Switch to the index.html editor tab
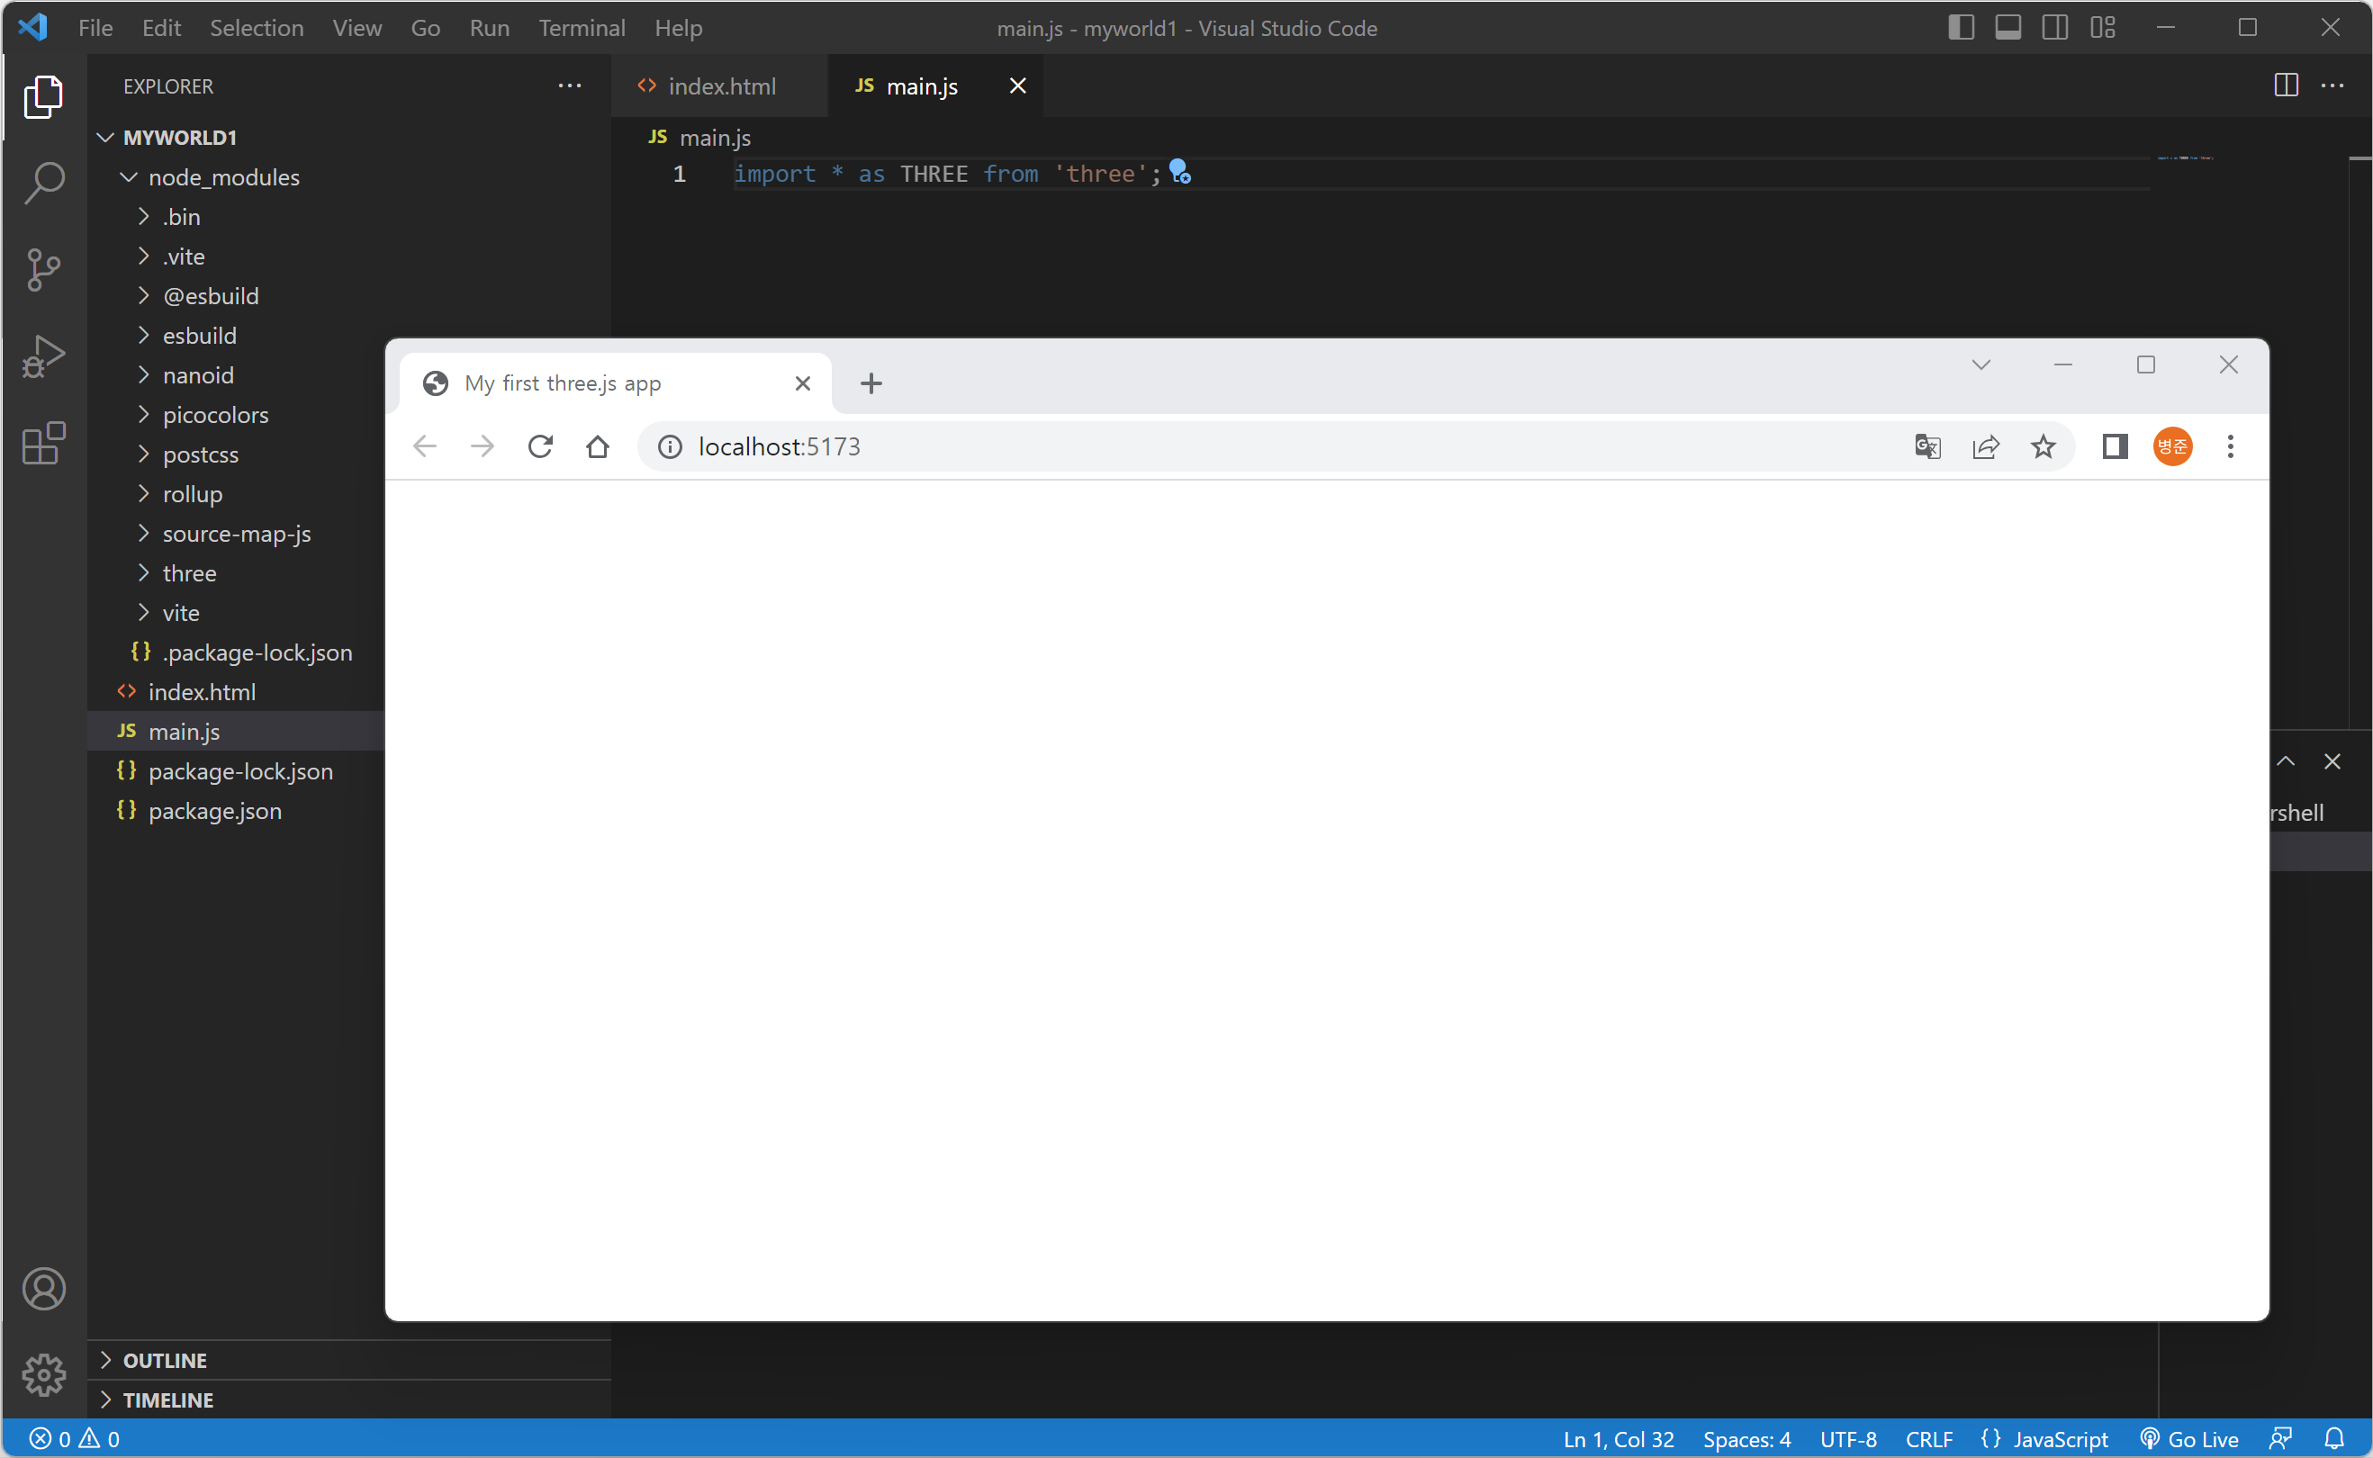 point(721,86)
